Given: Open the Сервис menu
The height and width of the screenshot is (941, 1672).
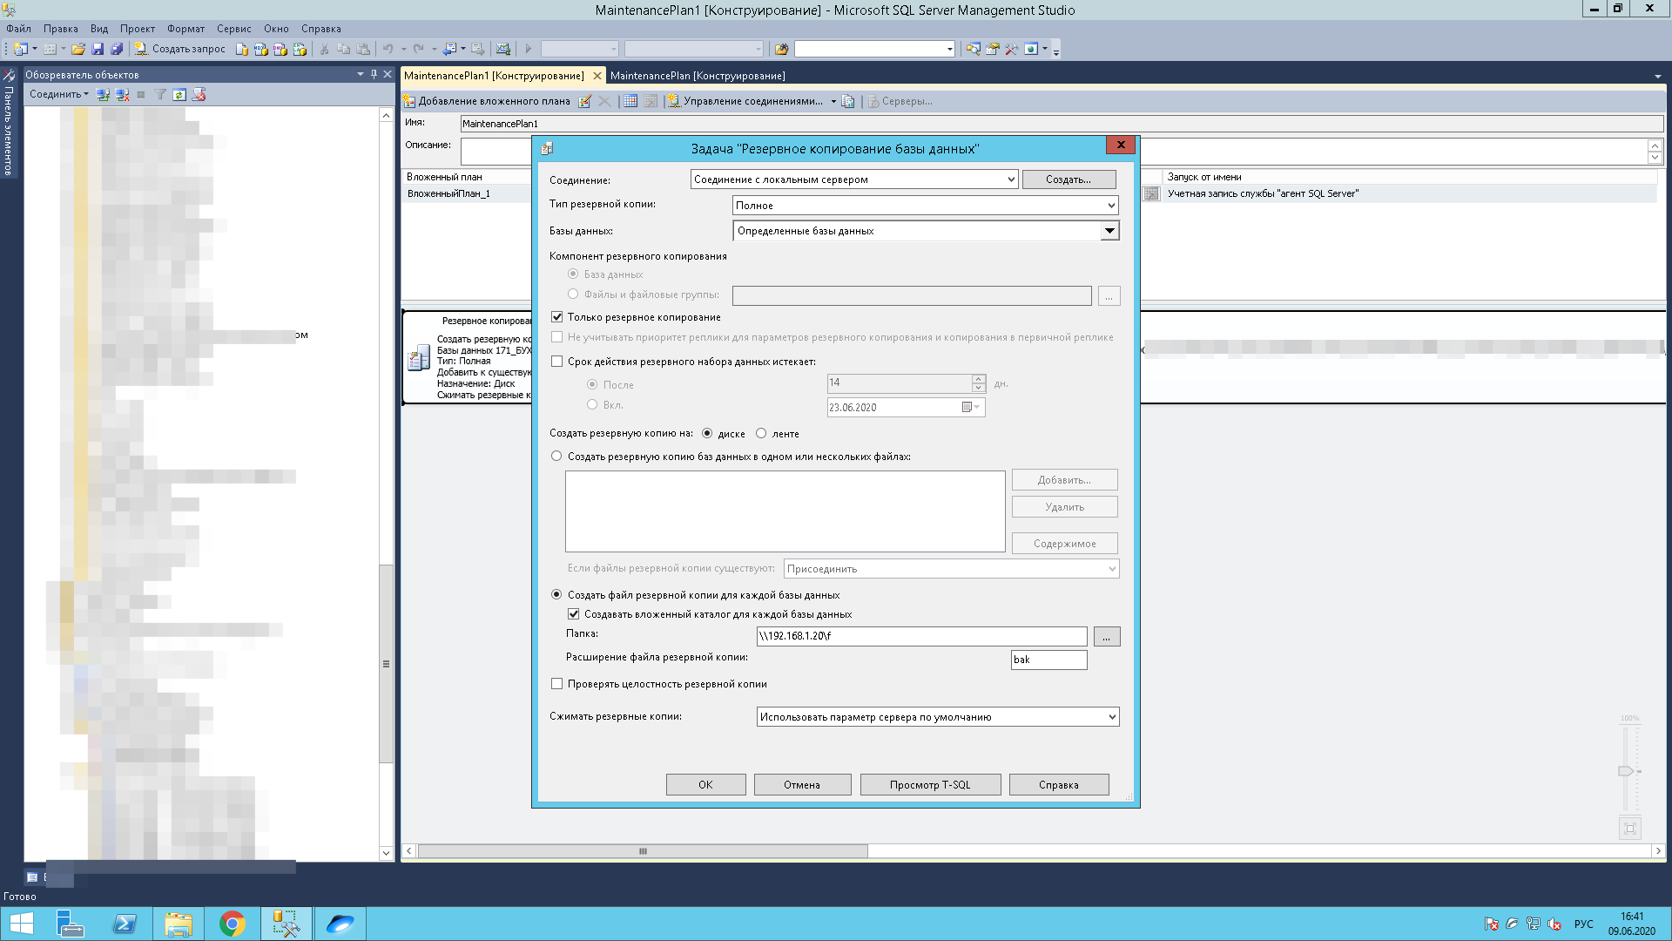Looking at the screenshot, I should (234, 29).
